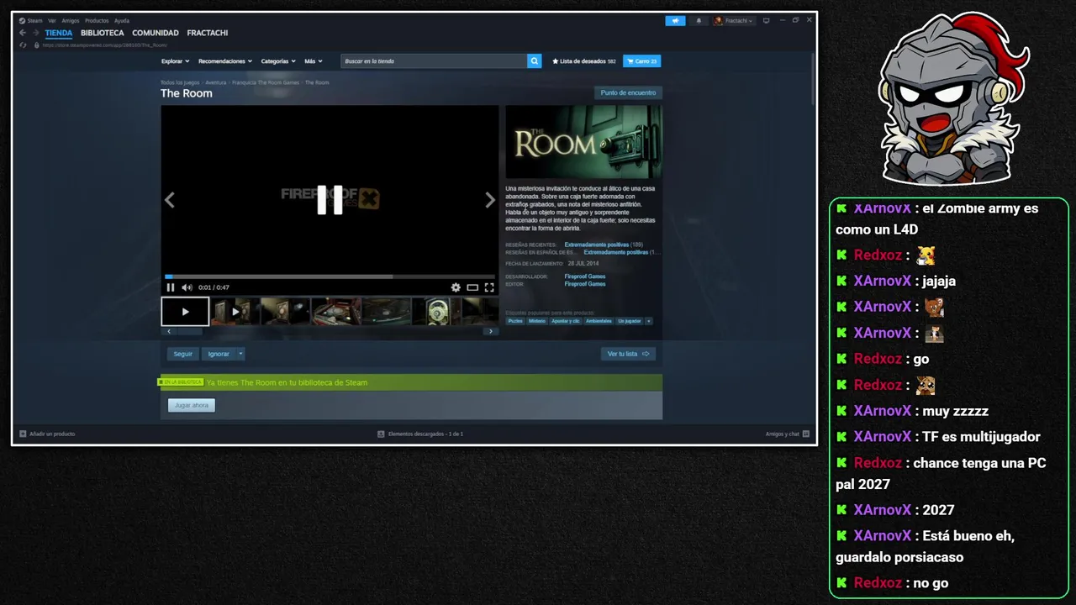Image resolution: width=1076 pixels, height=605 pixels.
Task: Click Jugar ahora button
Action: point(192,405)
